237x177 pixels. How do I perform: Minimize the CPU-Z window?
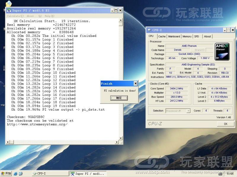click(x=225, y=30)
